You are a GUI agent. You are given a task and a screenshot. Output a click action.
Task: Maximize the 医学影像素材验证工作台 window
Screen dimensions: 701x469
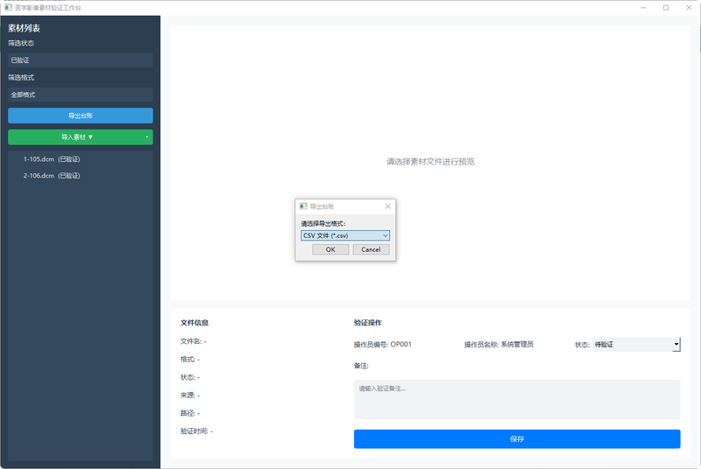click(x=666, y=8)
